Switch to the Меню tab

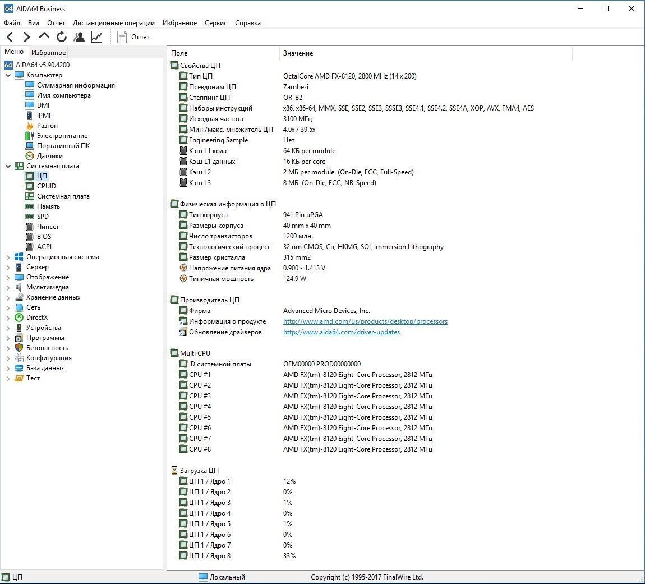[14, 52]
